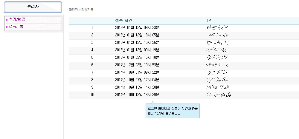Click the pink bullet beside 추가/변경
This screenshot has width=299, height=139.
[7, 20]
